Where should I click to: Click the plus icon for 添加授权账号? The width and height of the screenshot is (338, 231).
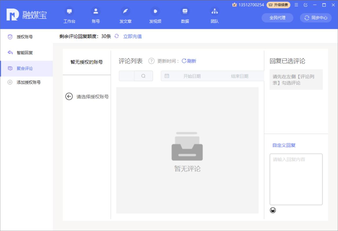click(10, 82)
